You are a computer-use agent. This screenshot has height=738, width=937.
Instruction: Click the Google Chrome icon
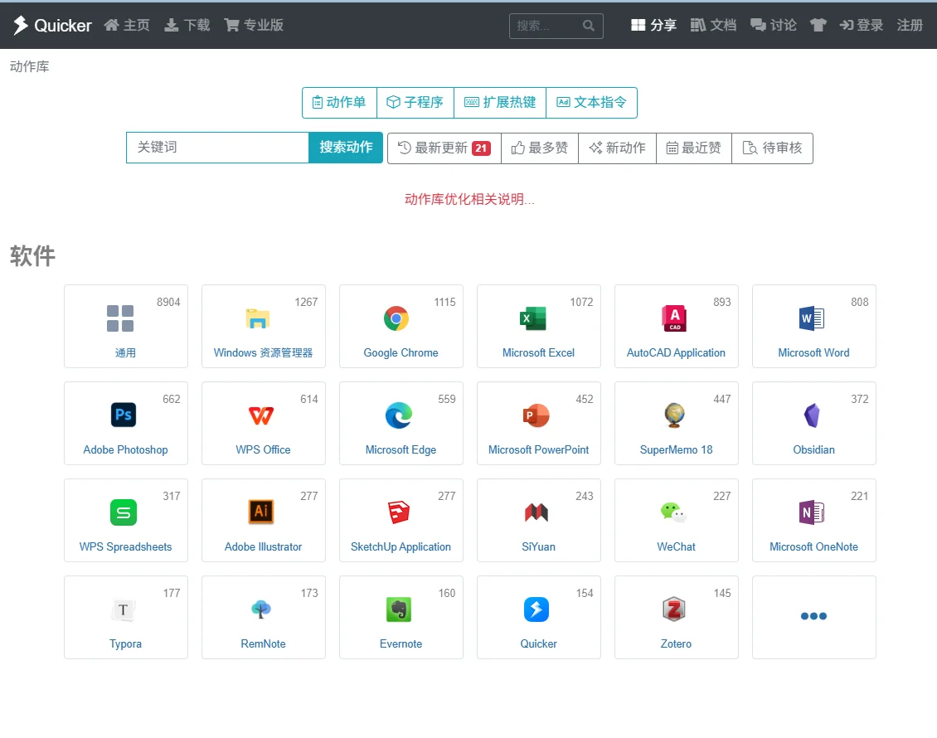[396, 318]
